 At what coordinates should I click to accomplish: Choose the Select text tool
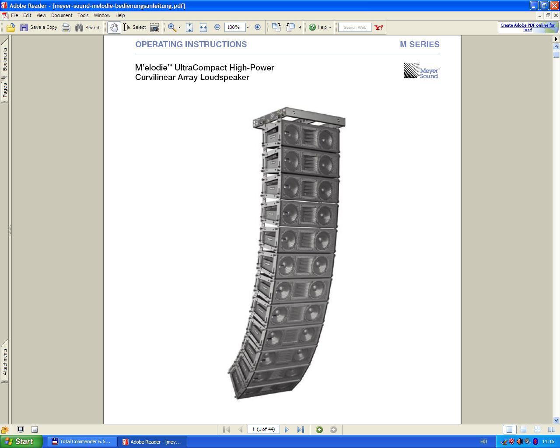coord(135,28)
